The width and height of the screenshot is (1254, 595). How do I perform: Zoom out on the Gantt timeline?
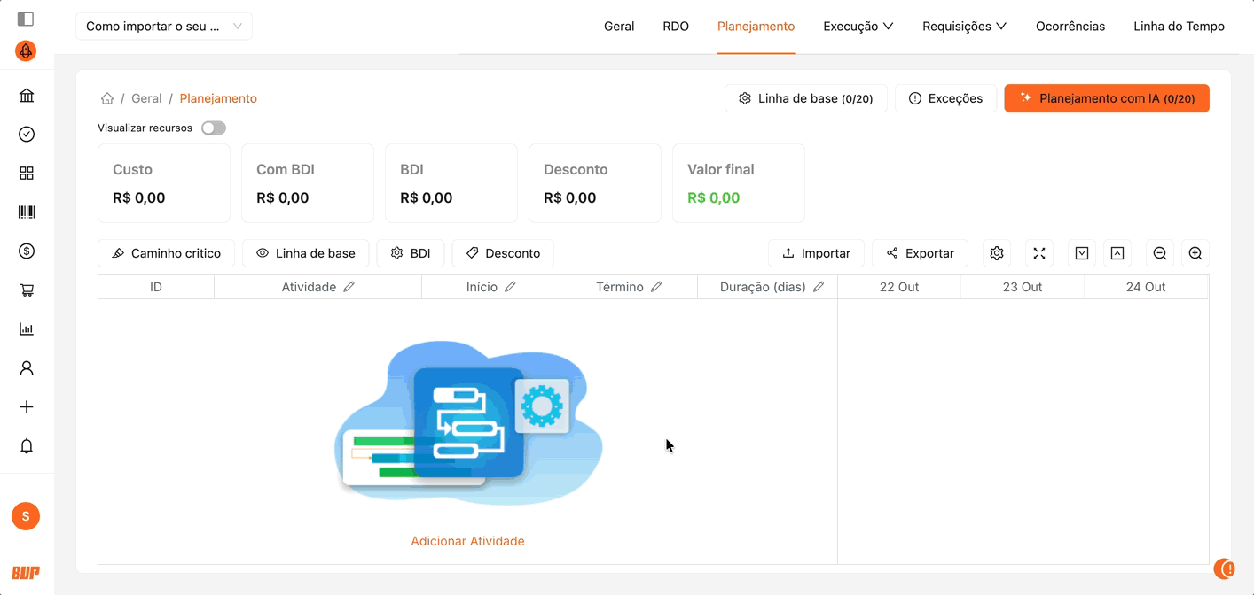[x=1159, y=253]
